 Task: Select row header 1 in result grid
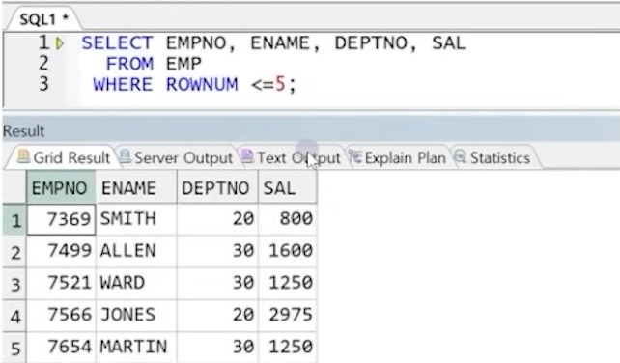14,220
